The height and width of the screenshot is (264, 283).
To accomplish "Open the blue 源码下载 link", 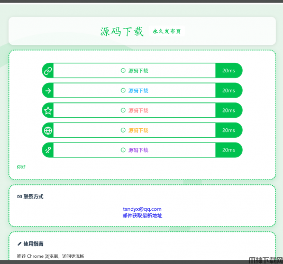I will tap(138, 91).
